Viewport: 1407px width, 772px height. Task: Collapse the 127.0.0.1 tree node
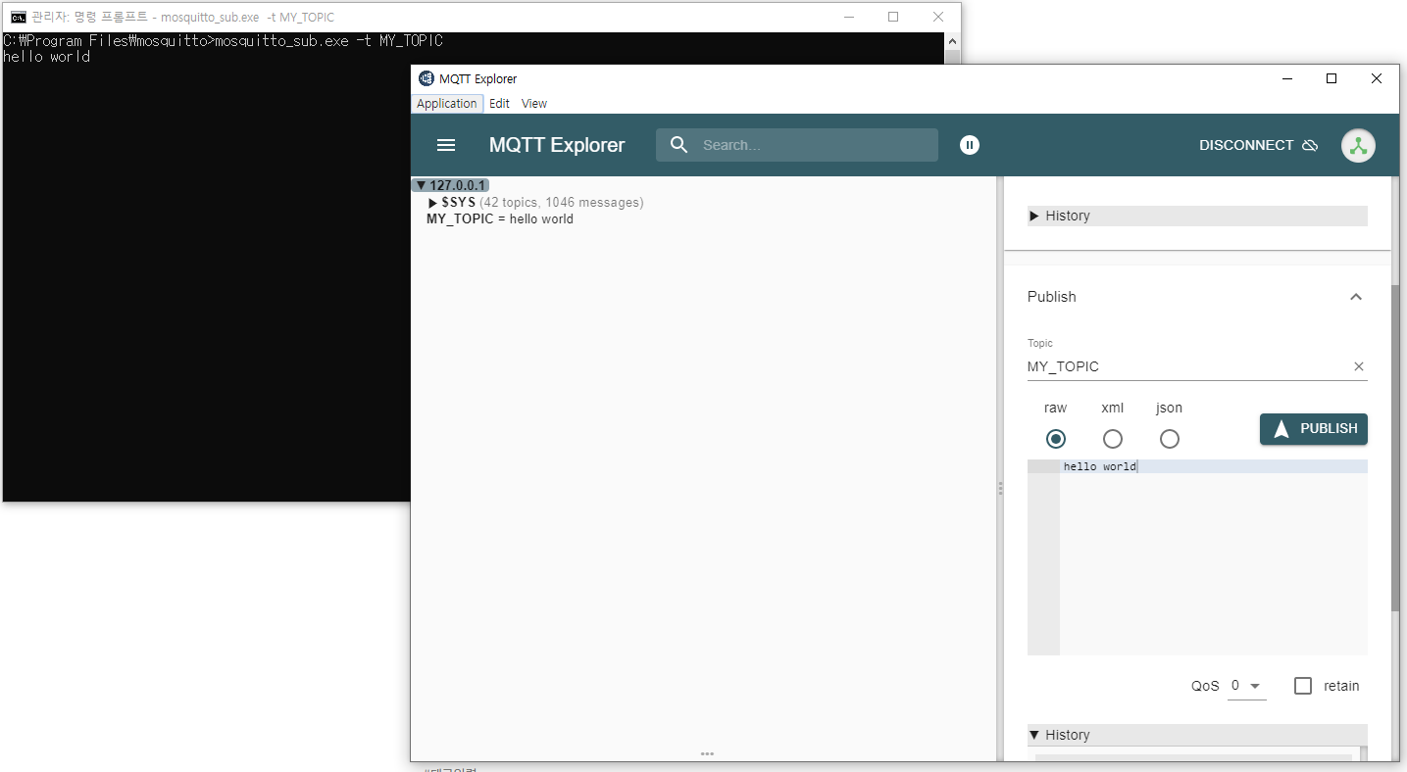click(421, 185)
